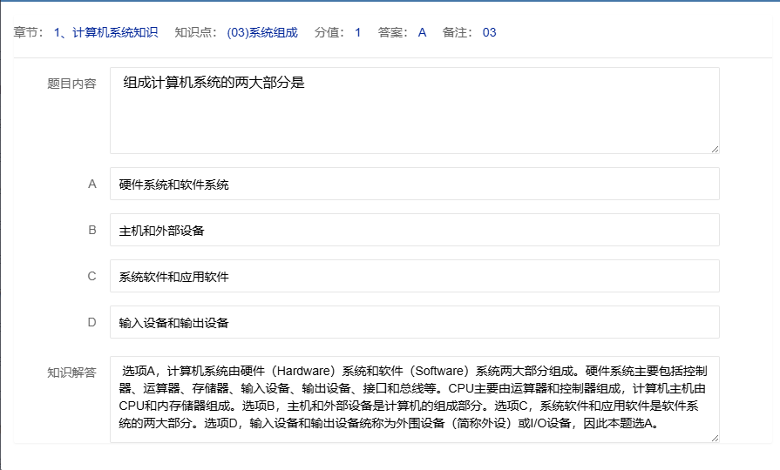This screenshot has height=470, width=780.
Task: Click the answer value A in header
Action: click(422, 32)
